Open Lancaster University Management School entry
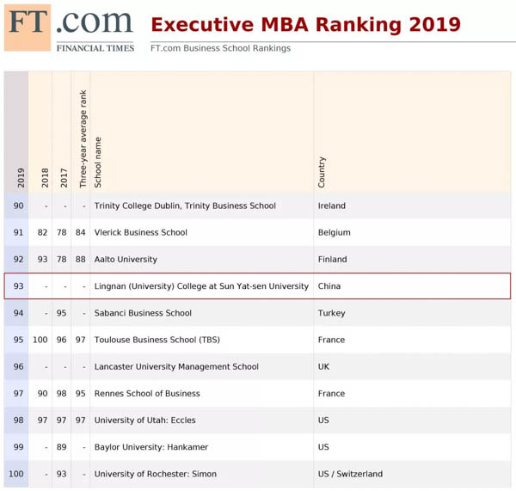 coord(176,366)
